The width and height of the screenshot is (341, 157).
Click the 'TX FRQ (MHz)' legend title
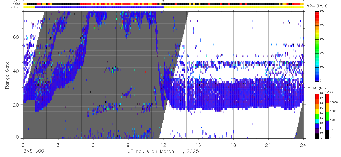click(x=315, y=88)
